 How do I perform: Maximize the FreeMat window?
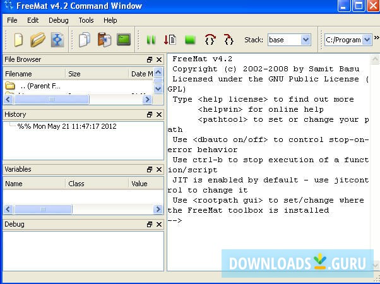359,6
